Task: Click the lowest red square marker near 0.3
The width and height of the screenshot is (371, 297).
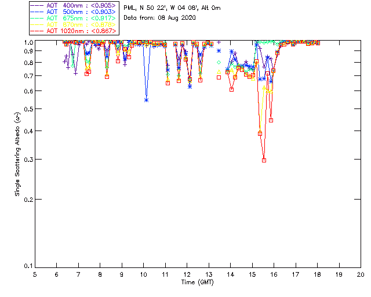Action: [264, 160]
